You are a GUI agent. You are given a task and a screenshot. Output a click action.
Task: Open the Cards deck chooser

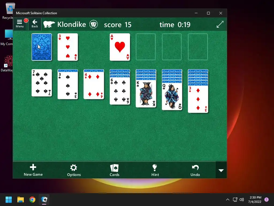coord(115,170)
